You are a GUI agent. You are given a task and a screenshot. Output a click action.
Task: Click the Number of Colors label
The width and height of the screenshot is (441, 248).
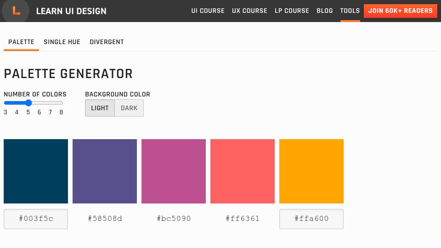click(35, 94)
